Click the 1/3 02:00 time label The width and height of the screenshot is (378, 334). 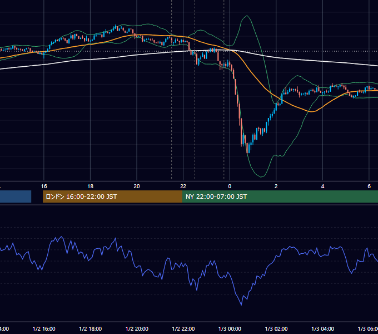pos(276,328)
